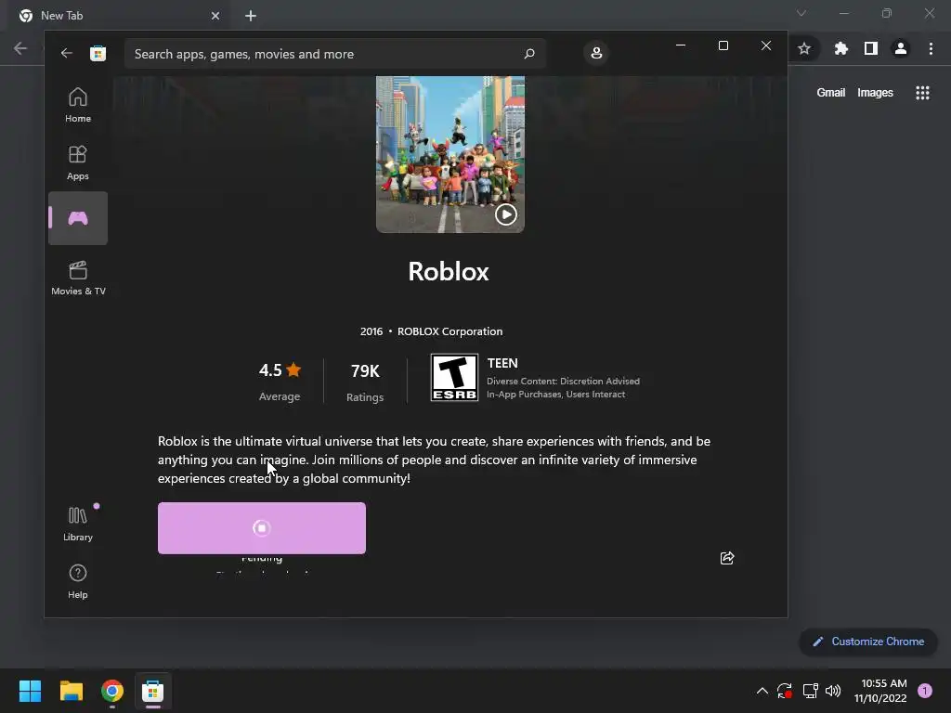Click the search apps and games field
Screen dimensions: 951x713
point(334,54)
